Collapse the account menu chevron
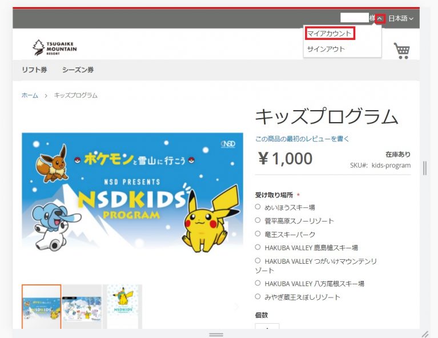Viewport: 438px width, 338px height. 380,19
